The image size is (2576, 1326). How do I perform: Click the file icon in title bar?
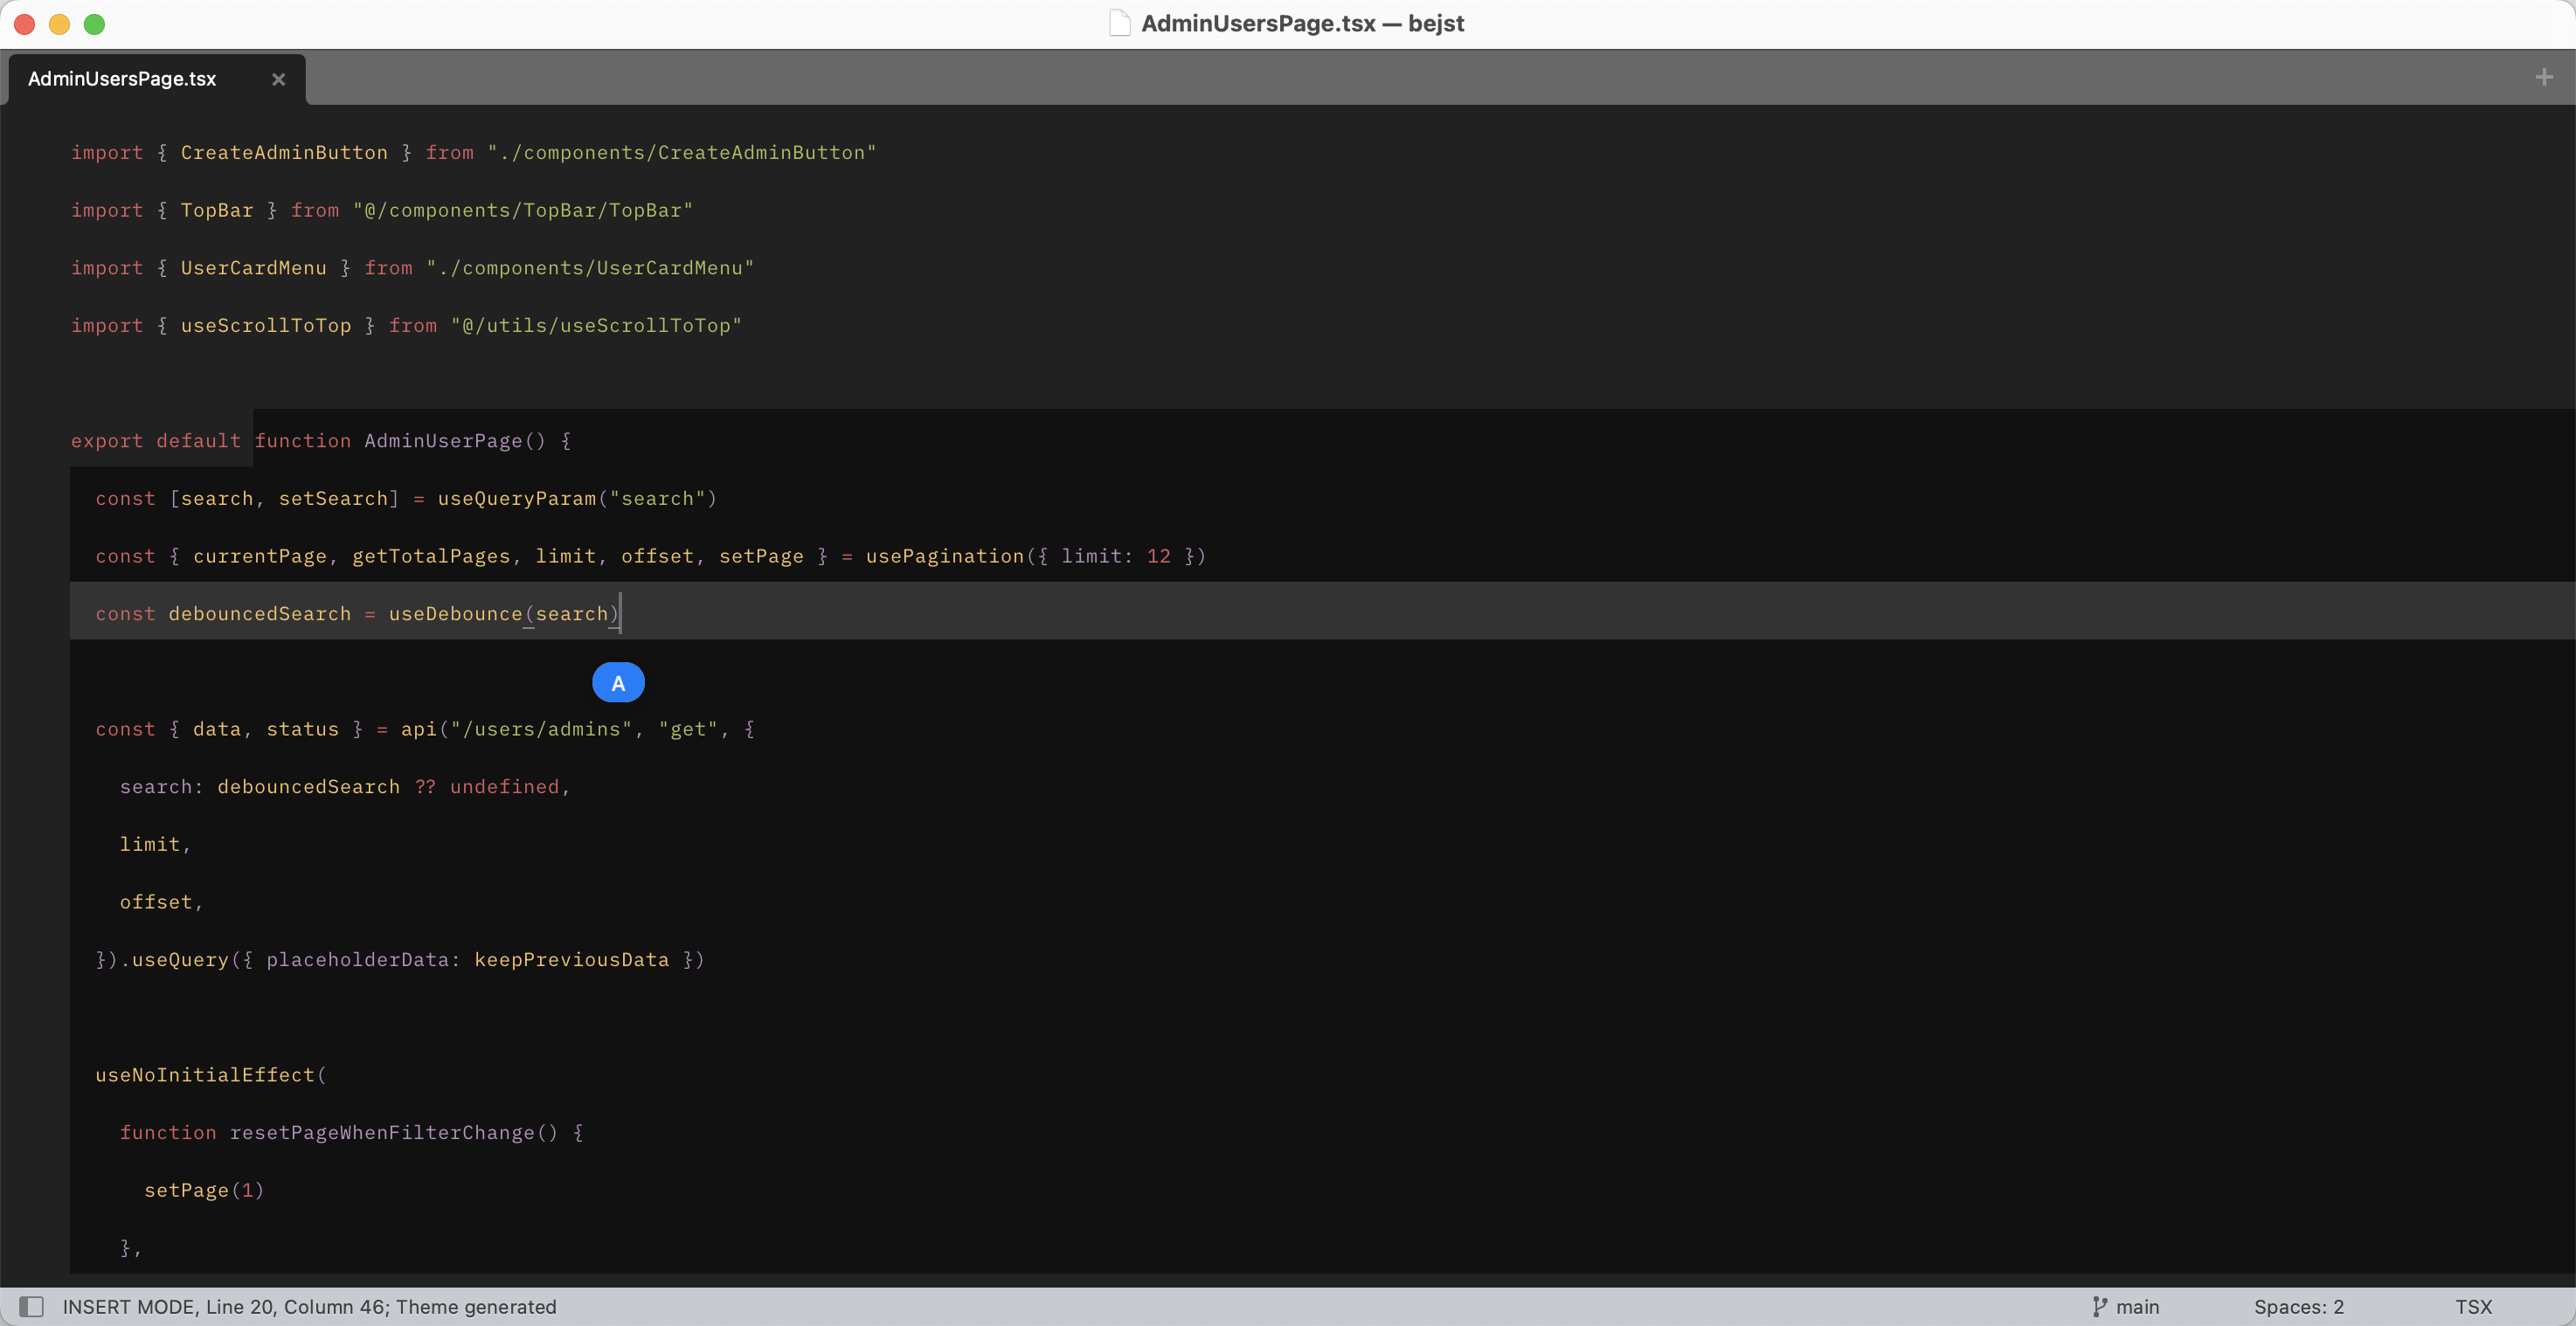tap(1120, 23)
